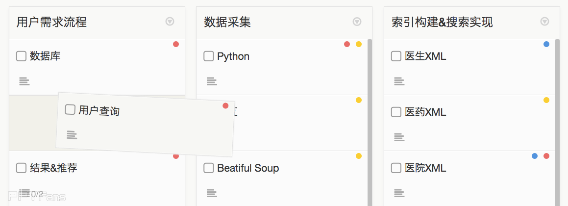Image resolution: width=568 pixels, height=206 pixels.
Task: Click the description icon under 医生XML card
Action: pyautogui.click(x=399, y=81)
